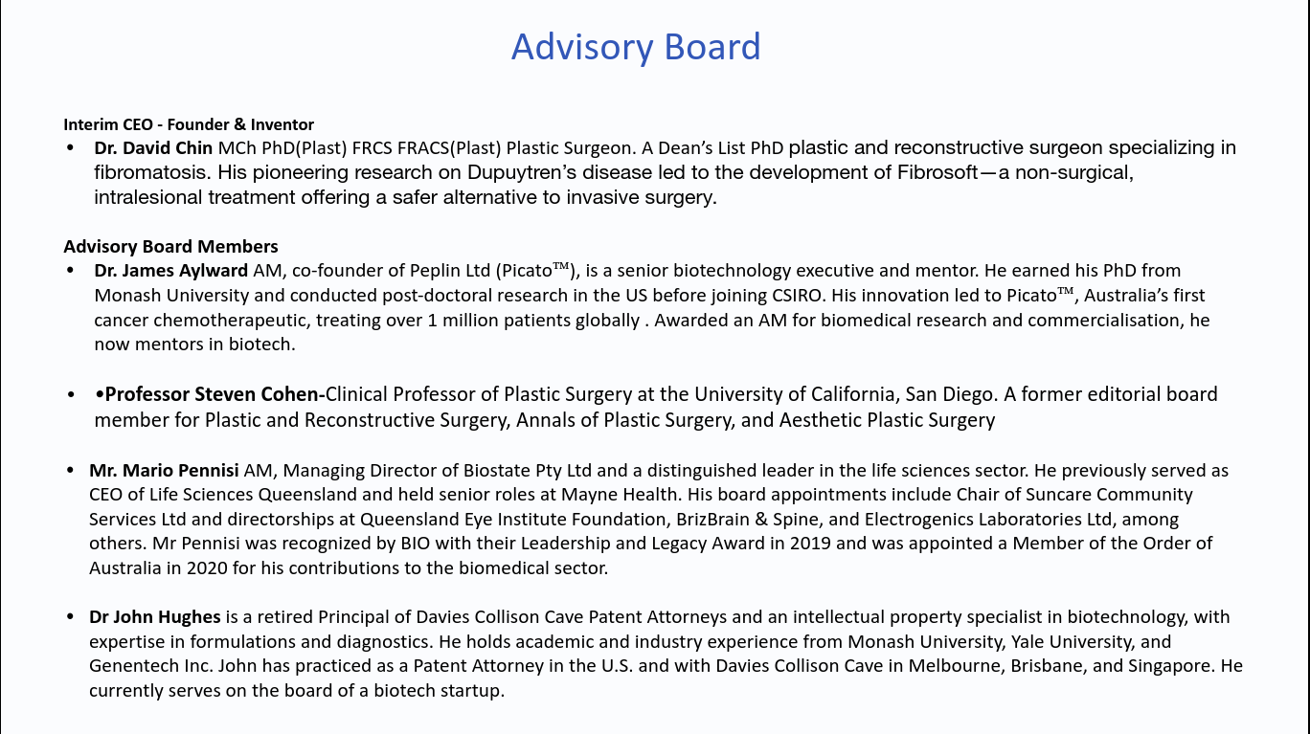Screen dimensions: 1310x734
Task: Click the name "Dr. David Chin"
Action: pyautogui.click(x=153, y=148)
